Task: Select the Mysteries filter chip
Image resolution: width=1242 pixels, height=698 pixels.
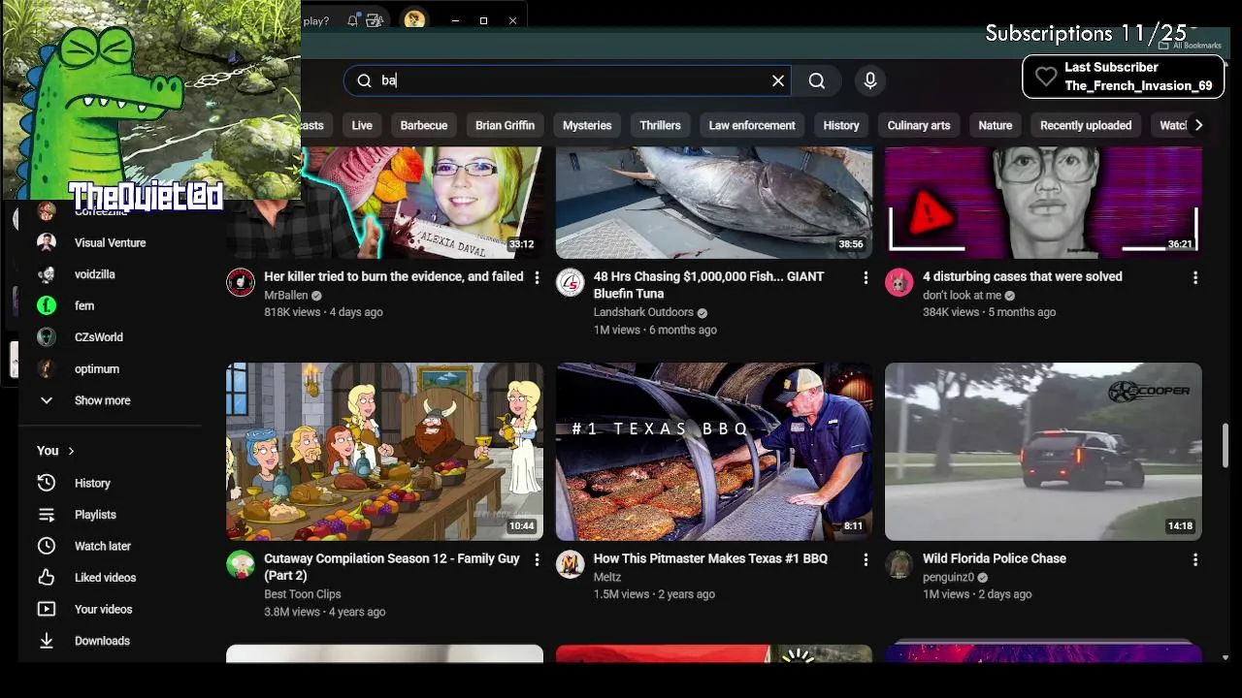Action: (587, 125)
